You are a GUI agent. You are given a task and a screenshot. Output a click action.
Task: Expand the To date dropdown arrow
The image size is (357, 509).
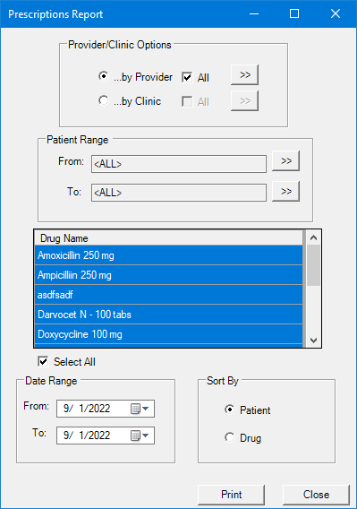tap(146, 436)
